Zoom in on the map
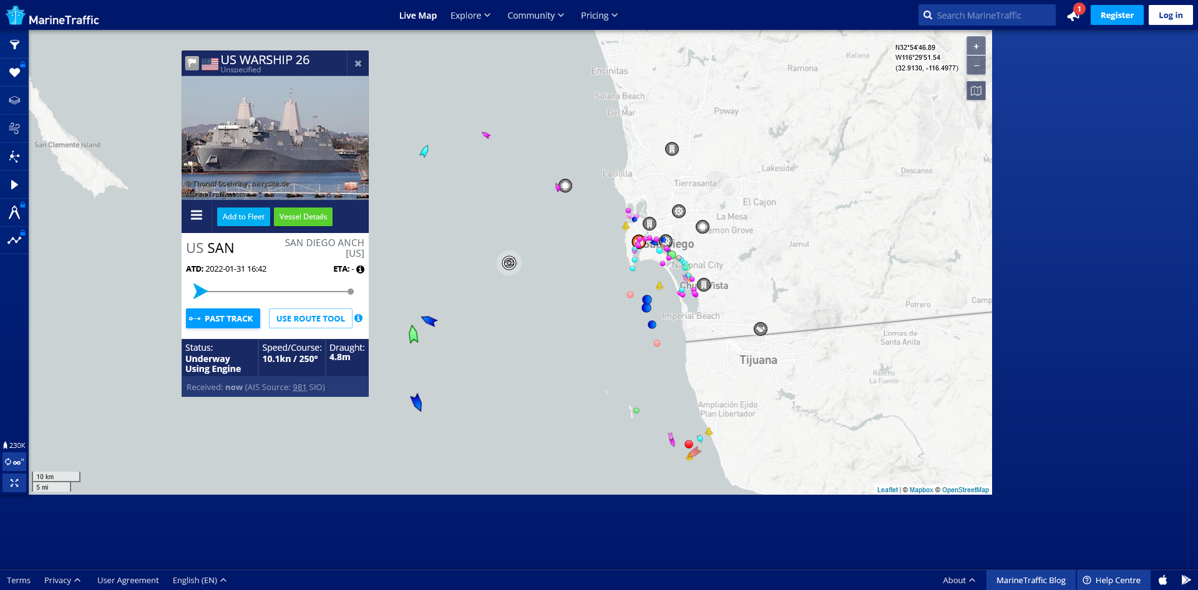The width and height of the screenshot is (1198, 590). coord(976,46)
